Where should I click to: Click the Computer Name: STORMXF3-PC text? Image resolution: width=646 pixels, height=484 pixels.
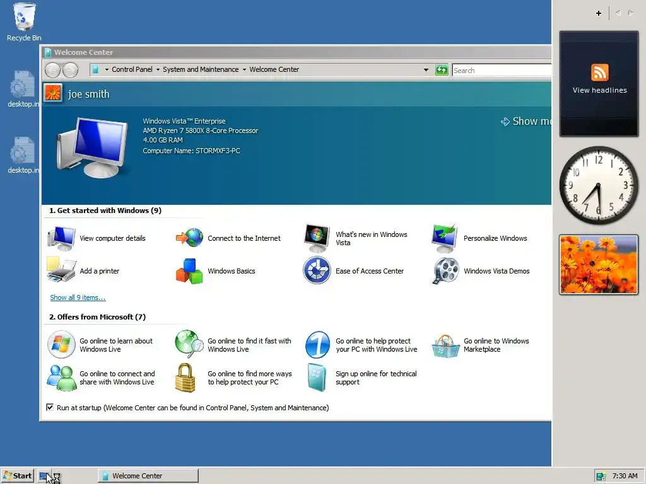(x=191, y=151)
